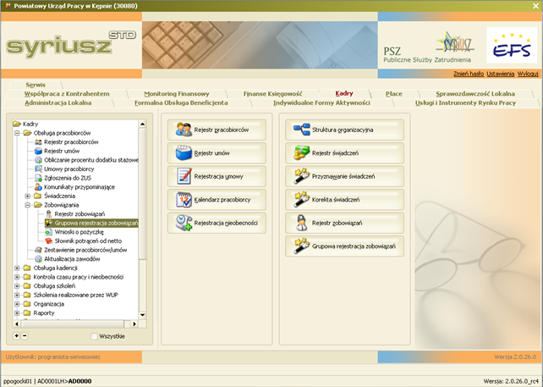Click the Zmień hasło link
Viewport: 543px width, 387px height.
(469, 74)
